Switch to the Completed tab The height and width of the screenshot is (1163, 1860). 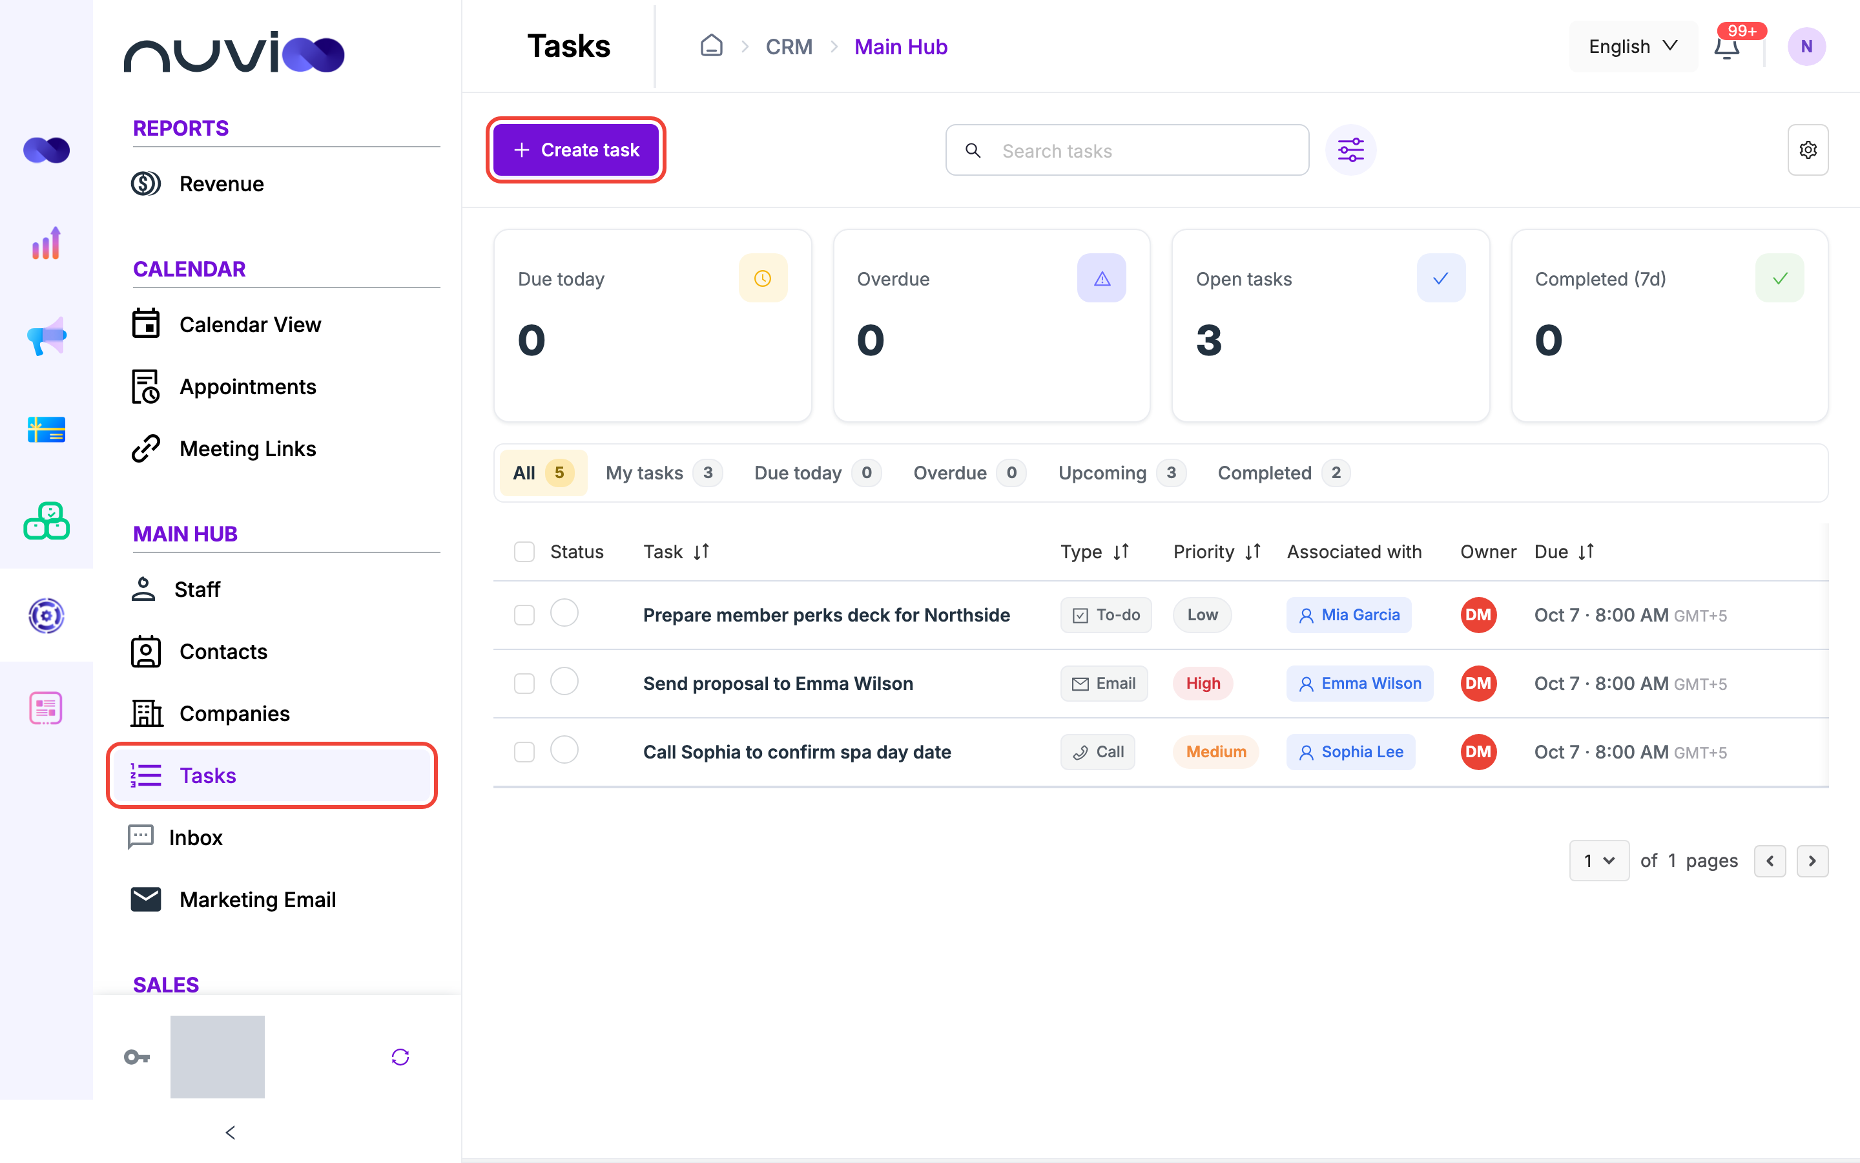(x=1283, y=473)
